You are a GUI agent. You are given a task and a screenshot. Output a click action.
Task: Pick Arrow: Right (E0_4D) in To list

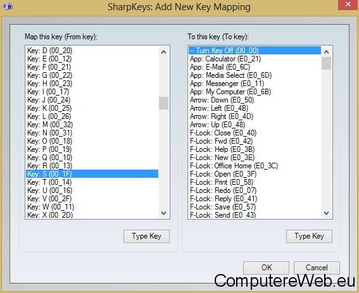click(255, 116)
